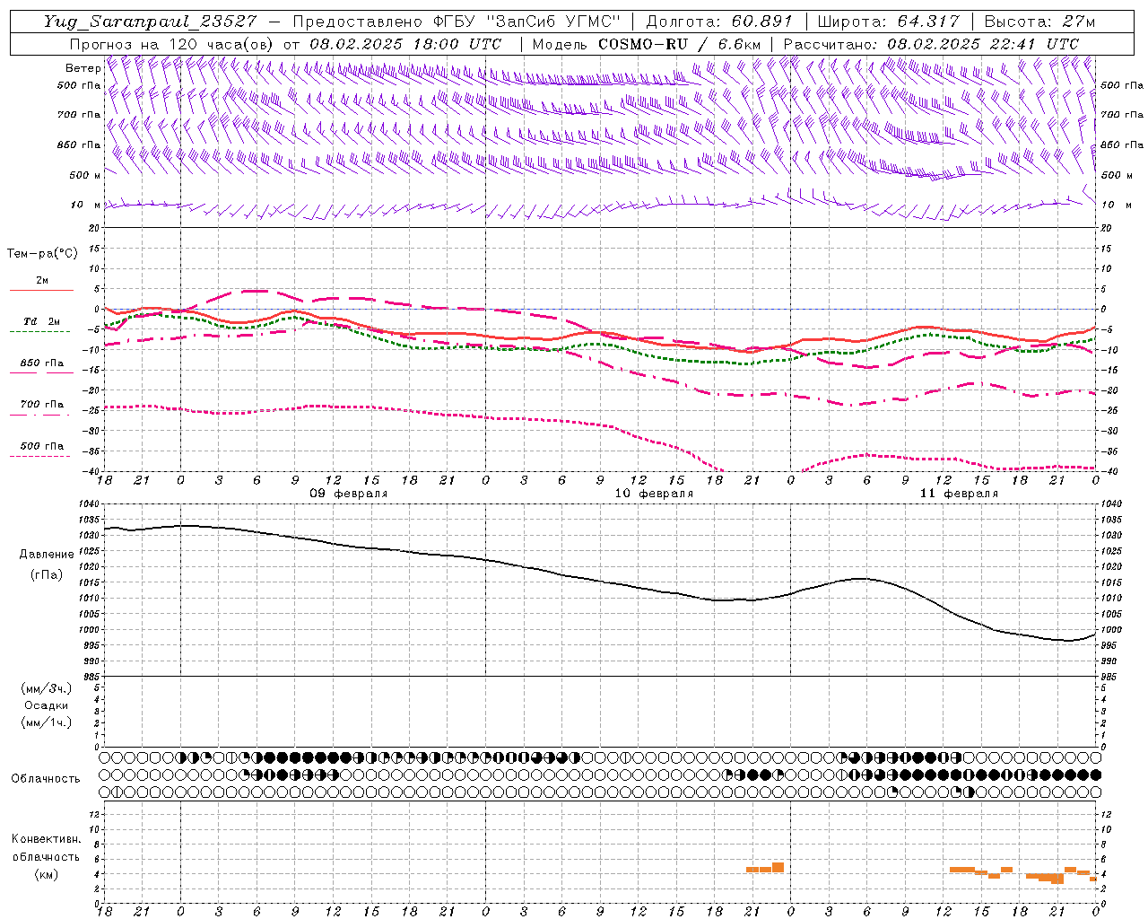Click the Конвективн. label of convective cloud panel
The width and height of the screenshot is (1148, 919).
[x=47, y=839]
